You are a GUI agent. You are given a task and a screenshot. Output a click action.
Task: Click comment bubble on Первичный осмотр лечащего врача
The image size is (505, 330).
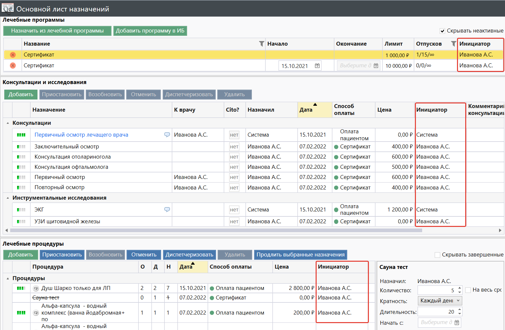click(167, 135)
